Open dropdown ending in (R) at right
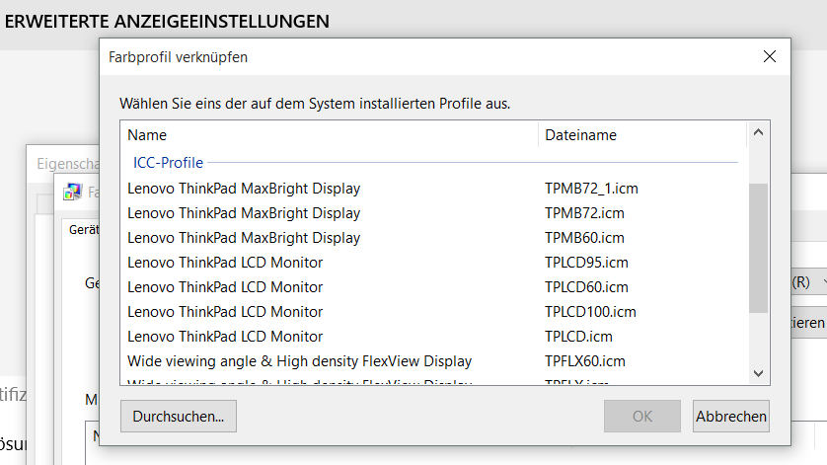The width and height of the screenshot is (827, 465). coord(809,282)
